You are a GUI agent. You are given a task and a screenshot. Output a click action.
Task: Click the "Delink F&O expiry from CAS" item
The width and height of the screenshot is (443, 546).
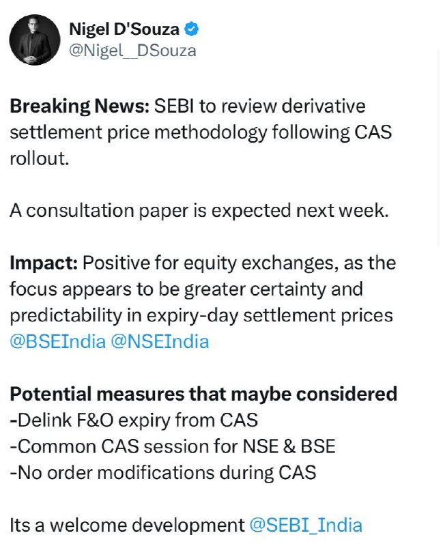[x=134, y=420]
